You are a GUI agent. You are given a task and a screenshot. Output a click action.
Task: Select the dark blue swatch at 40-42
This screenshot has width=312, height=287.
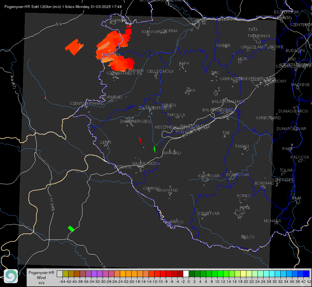tap(307, 274)
